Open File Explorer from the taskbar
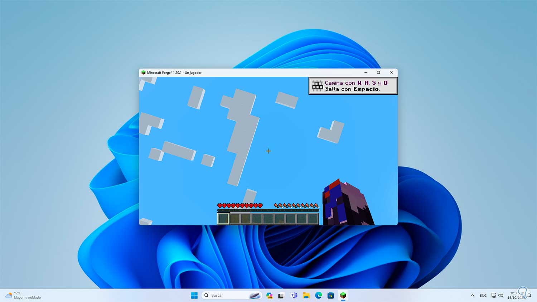 [x=306, y=295]
